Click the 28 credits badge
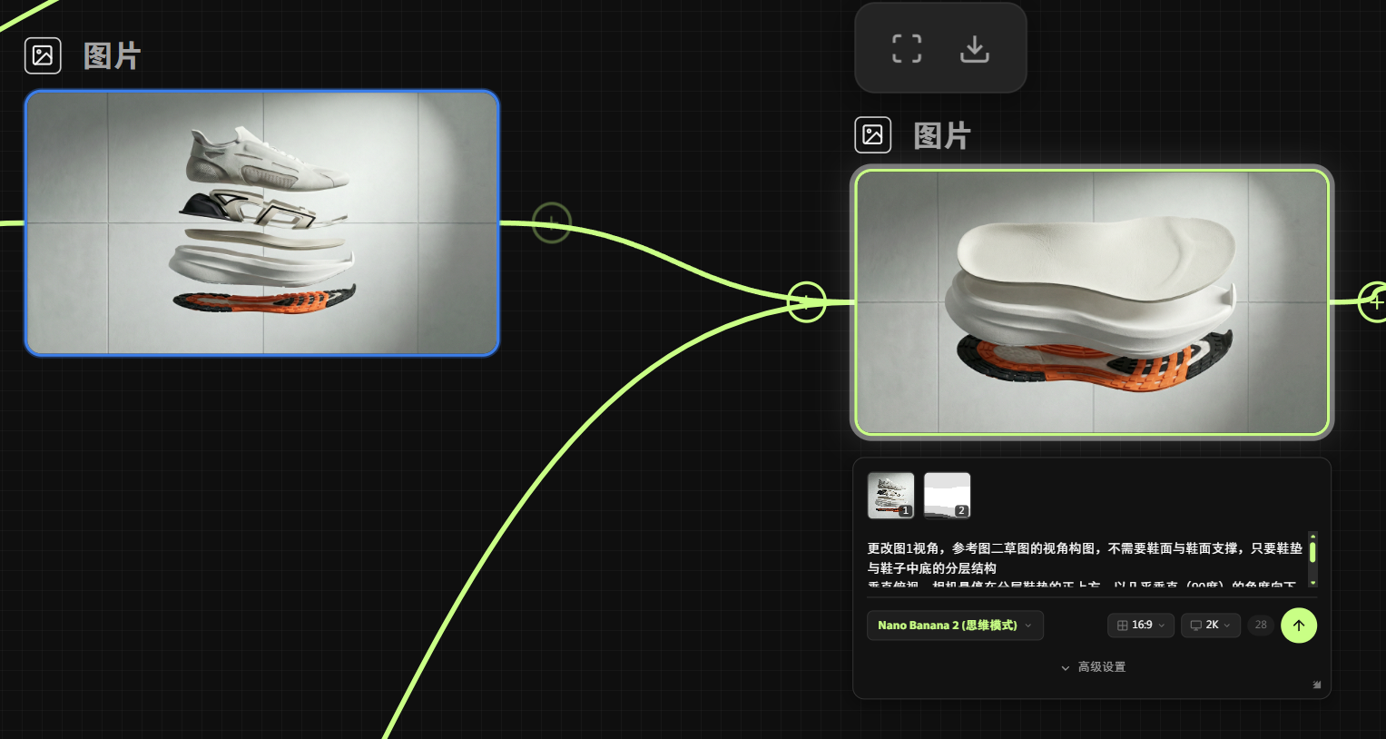 pyautogui.click(x=1260, y=626)
